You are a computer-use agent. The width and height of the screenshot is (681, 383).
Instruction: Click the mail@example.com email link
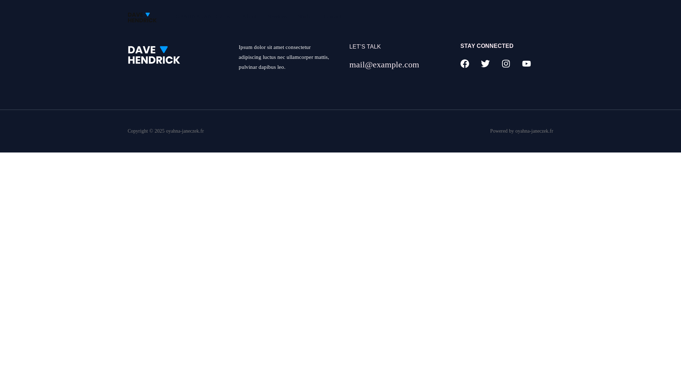(384, 65)
